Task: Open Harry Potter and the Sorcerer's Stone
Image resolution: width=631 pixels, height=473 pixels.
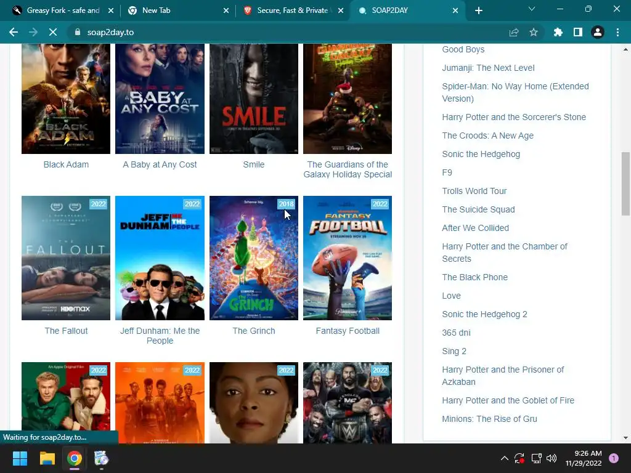Action: 514,117
